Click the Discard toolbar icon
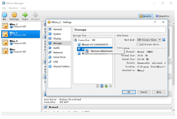This screenshot has width=177, height=119. point(35,15)
